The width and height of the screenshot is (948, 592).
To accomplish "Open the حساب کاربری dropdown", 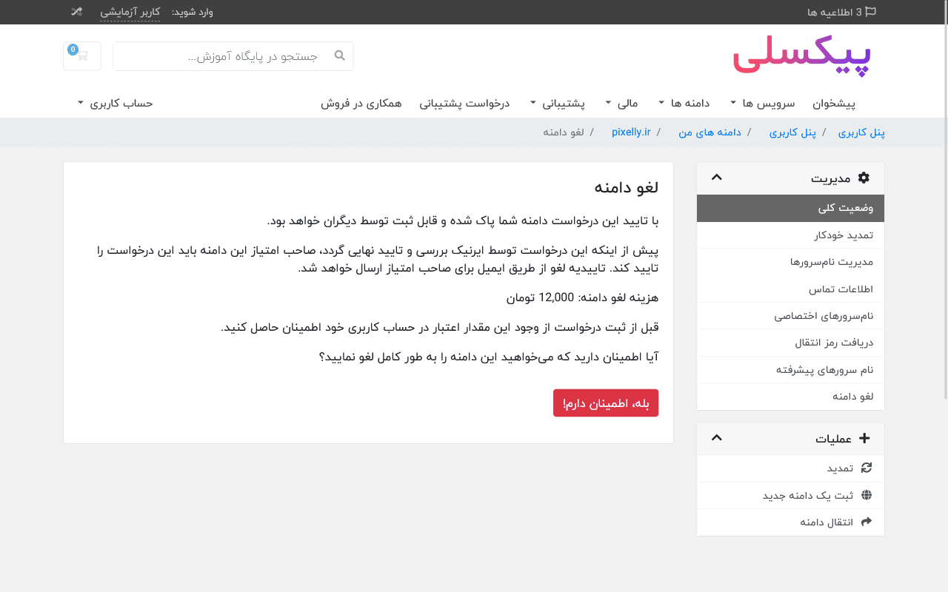I will pos(115,103).
